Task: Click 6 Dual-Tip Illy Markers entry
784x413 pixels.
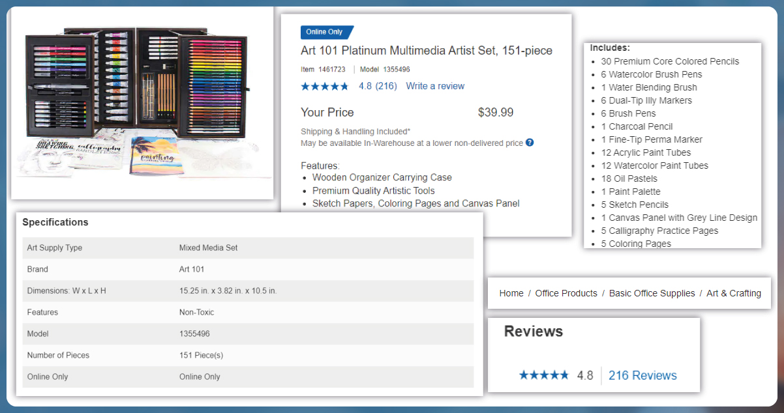Action: [646, 100]
